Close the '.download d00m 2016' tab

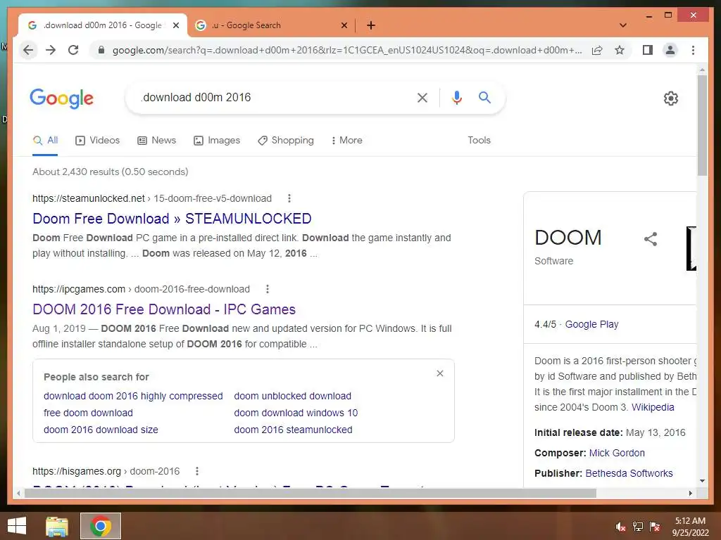coord(175,25)
